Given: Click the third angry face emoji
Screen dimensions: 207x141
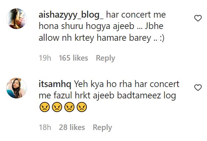Looking at the screenshot, I should click(69, 107).
